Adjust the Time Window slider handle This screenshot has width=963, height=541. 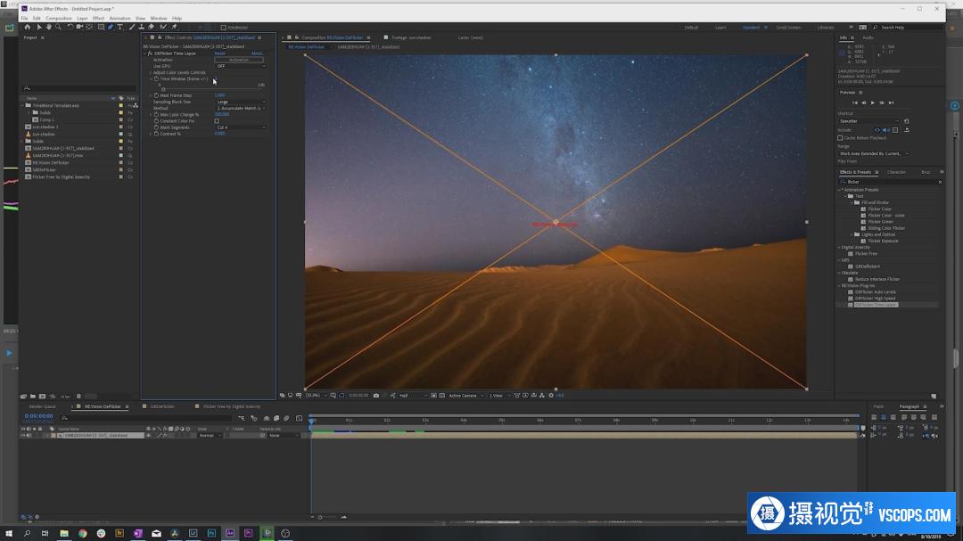163,90
